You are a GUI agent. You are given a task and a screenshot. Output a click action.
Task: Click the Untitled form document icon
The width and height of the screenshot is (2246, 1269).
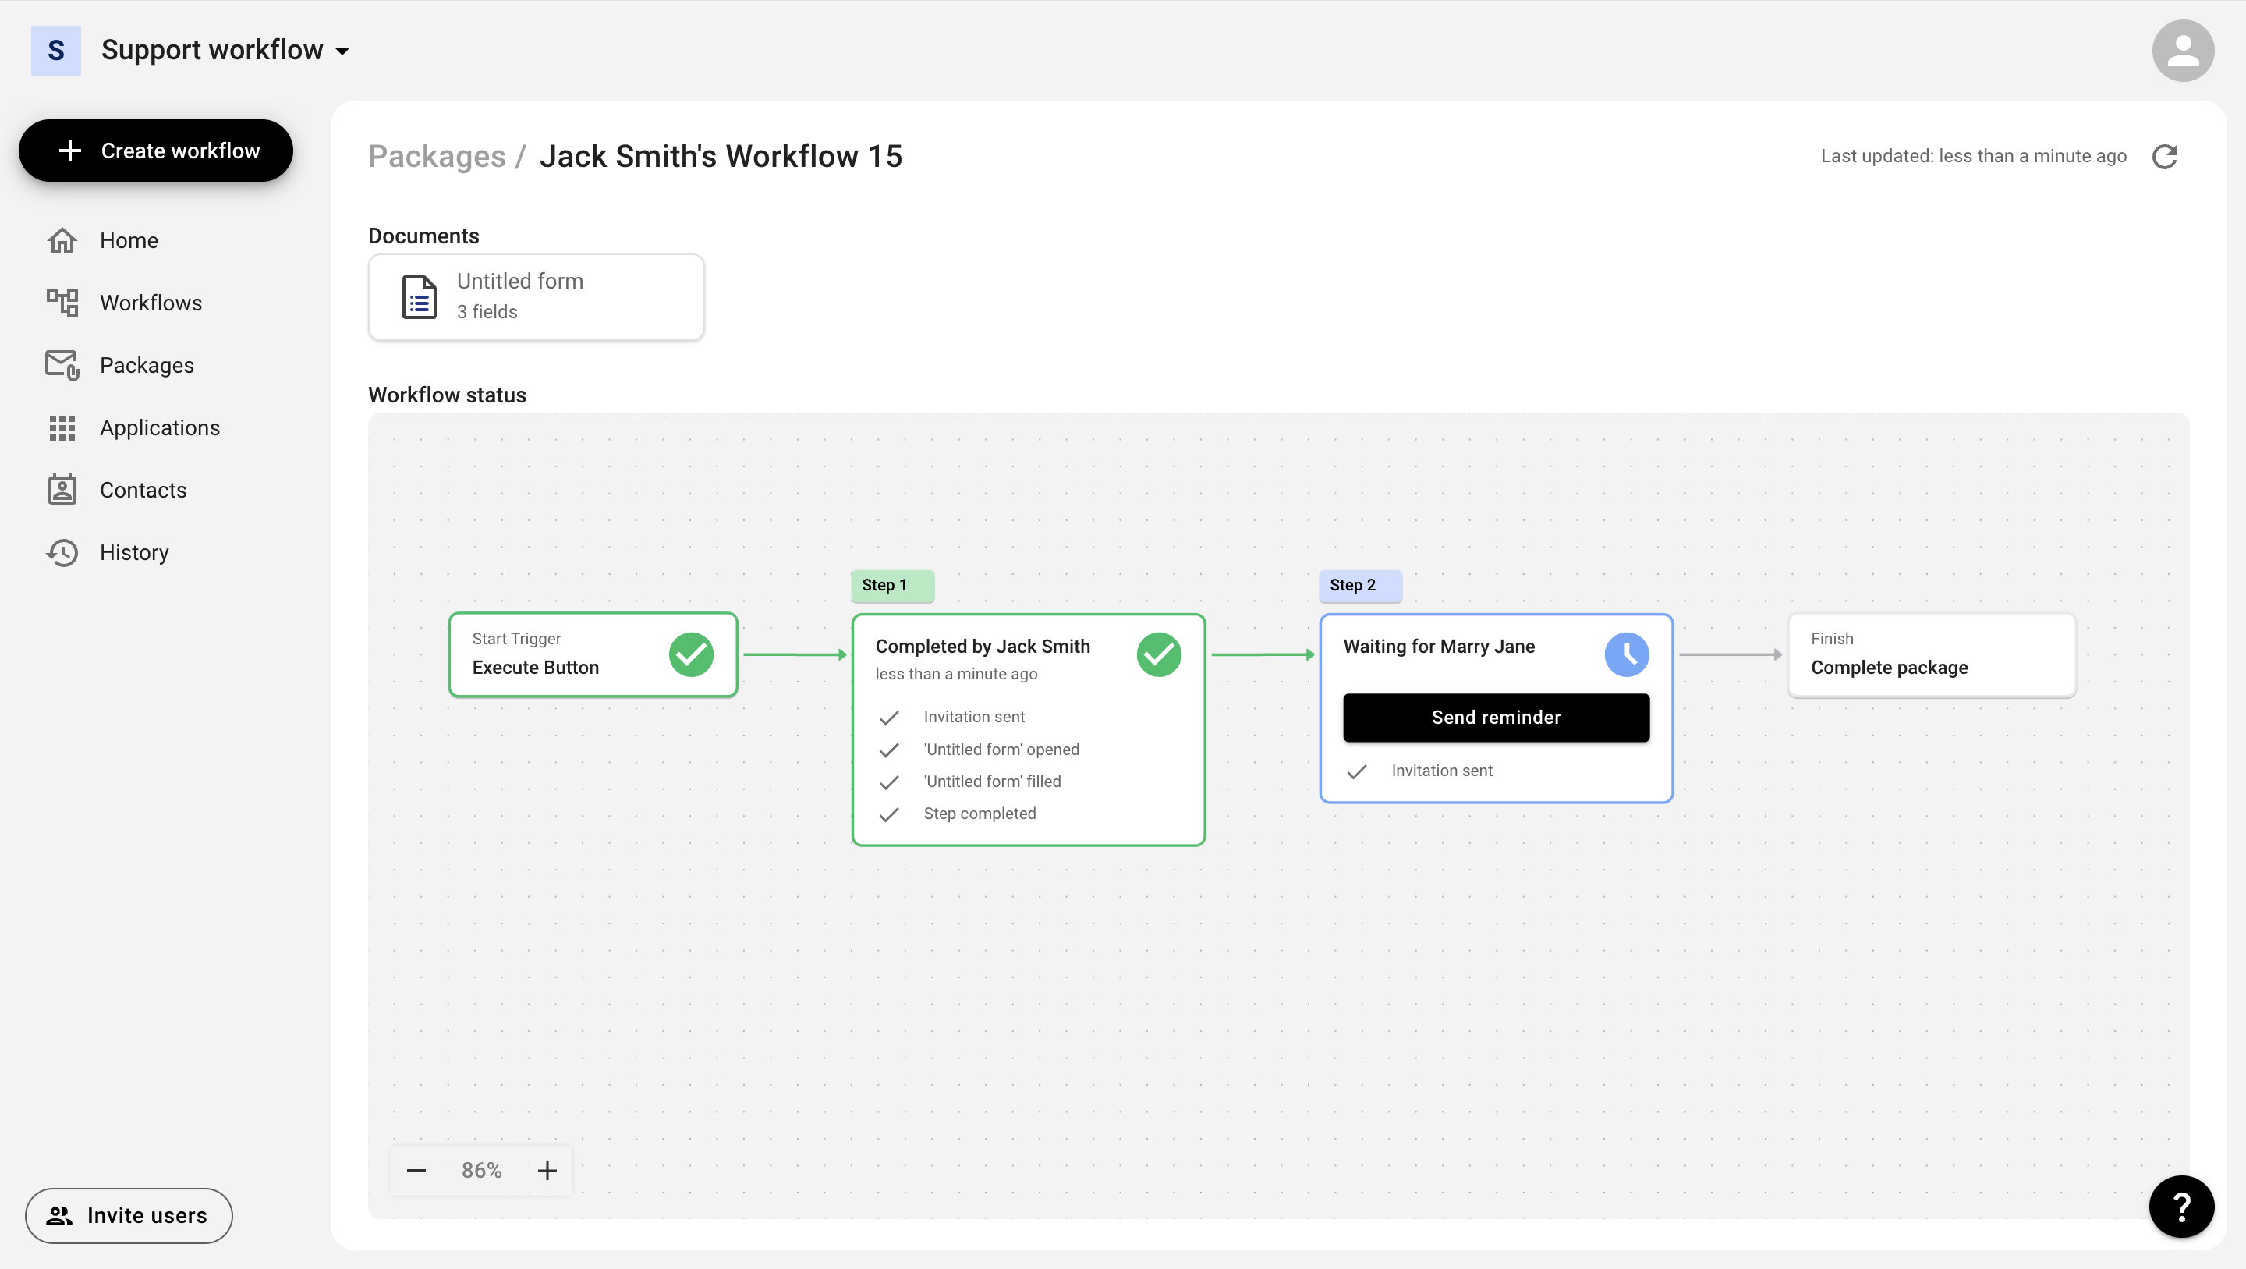(420, 297)
